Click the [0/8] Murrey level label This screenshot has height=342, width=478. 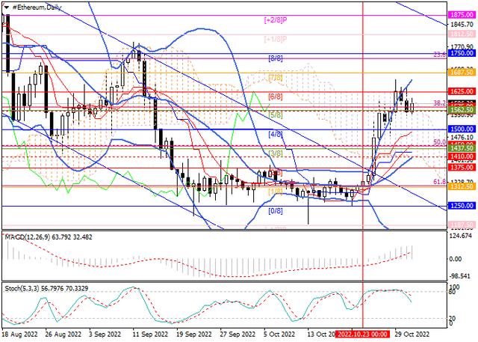(x=276, y=211)
